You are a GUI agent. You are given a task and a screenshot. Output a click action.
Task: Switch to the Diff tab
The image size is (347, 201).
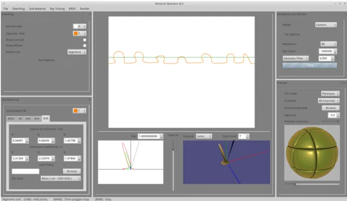point(20,118)
